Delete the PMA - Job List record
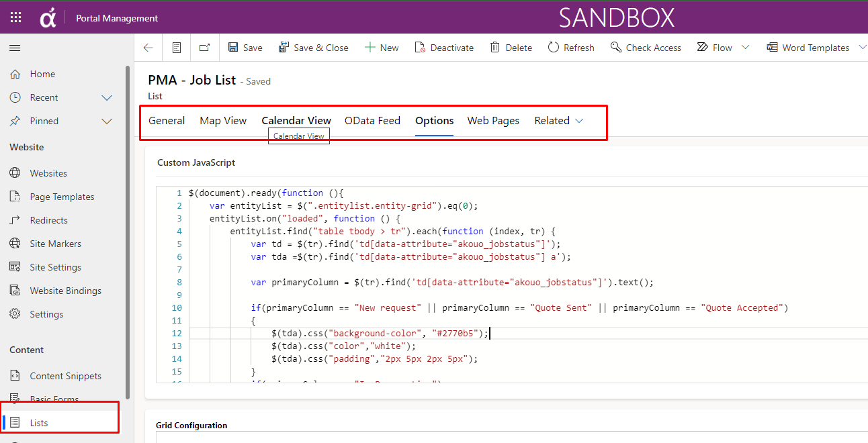This screenshot has height=443, width=868. pos(511,47)
